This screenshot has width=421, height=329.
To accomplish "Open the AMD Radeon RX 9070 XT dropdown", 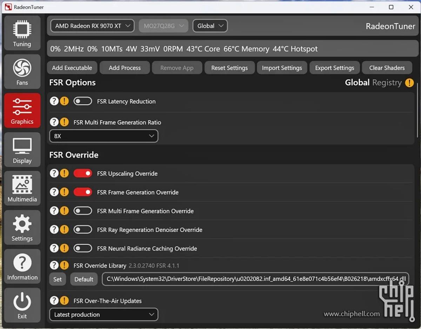I will pos(92,26).
